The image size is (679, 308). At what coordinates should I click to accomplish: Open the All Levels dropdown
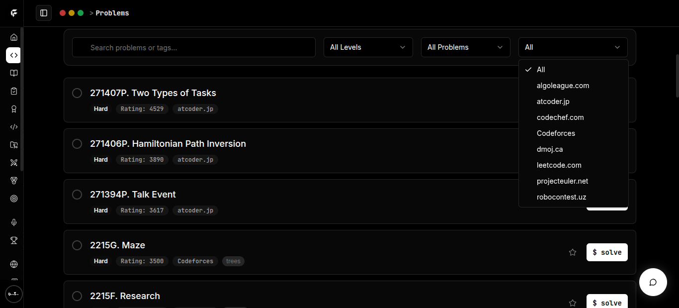(368, 47)
